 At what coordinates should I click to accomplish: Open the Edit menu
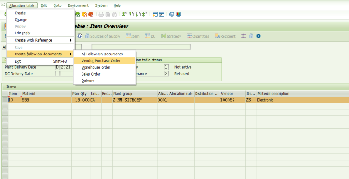(44, 5)
